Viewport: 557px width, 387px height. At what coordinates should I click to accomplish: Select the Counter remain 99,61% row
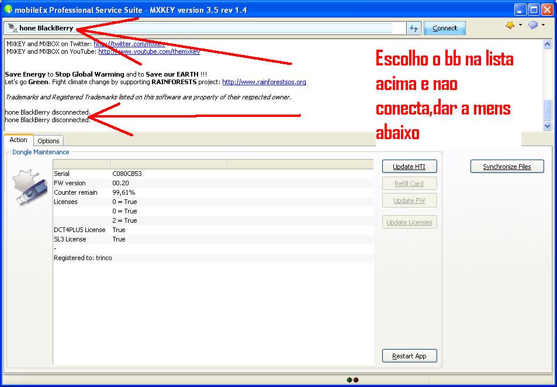coord(213,192)
